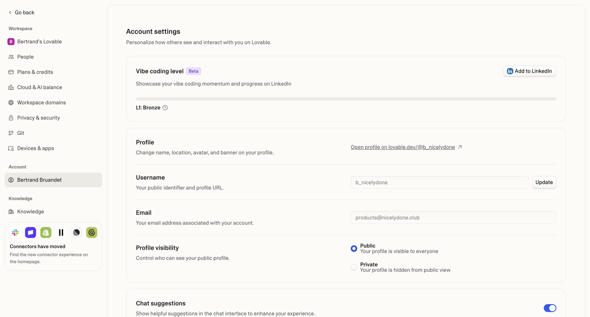Open the Git settings page

click(53, 133)
